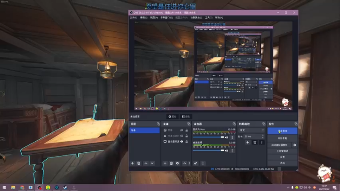Pop out the Controls dock panel
The height and width of the screenshot is (191, 340).
click(296, 124)
